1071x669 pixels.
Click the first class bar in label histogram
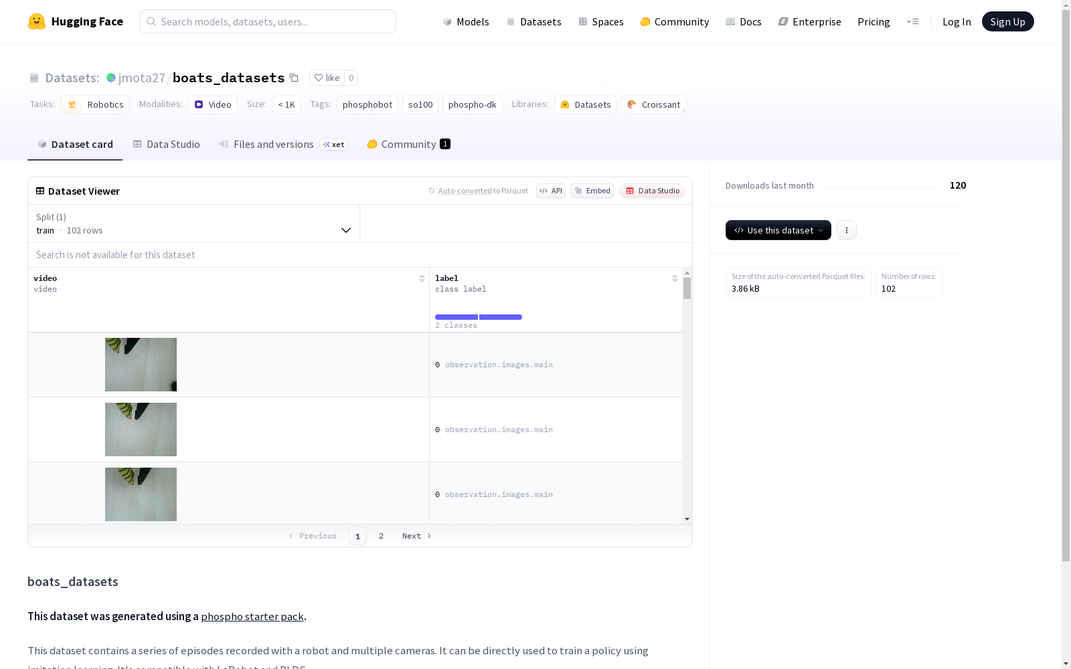point(457,317)
